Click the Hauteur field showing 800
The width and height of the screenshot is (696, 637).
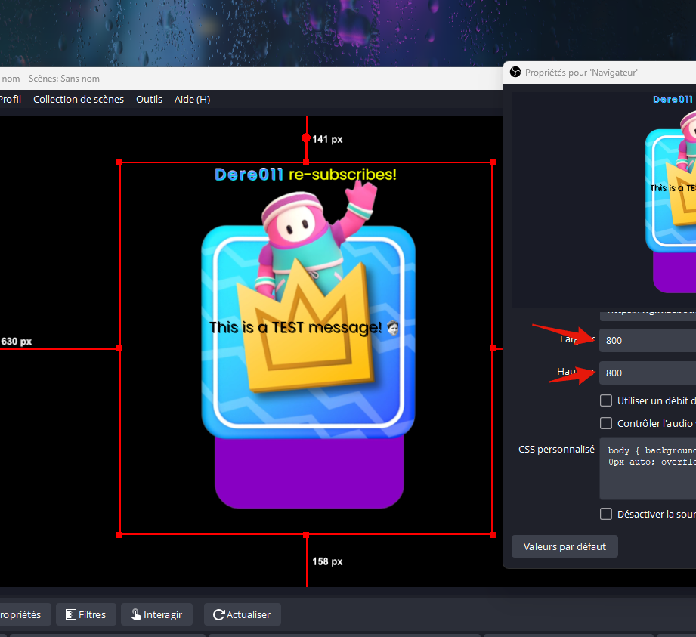click(648, 373)
